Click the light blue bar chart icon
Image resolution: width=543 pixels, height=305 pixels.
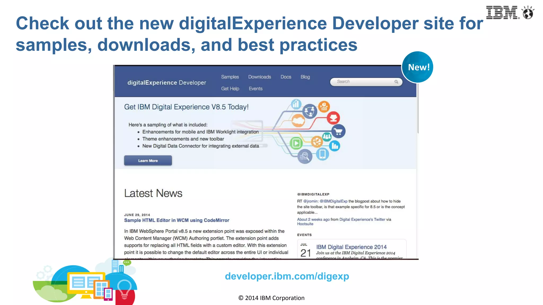click(x=296, y=104)
